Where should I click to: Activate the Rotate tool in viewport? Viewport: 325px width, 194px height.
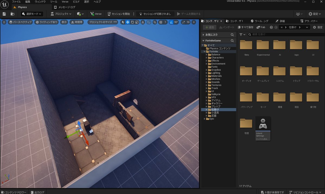[133, 22]
